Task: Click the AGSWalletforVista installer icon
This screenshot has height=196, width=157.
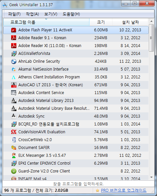Action: pyautogui.click(x=14, y=54)
